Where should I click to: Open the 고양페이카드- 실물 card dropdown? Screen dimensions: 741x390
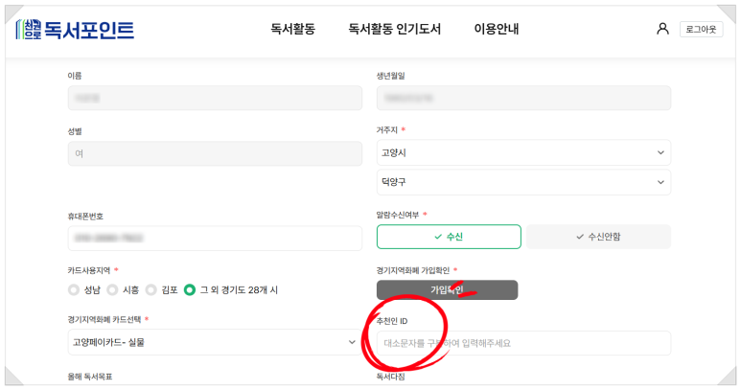(215, 342)
